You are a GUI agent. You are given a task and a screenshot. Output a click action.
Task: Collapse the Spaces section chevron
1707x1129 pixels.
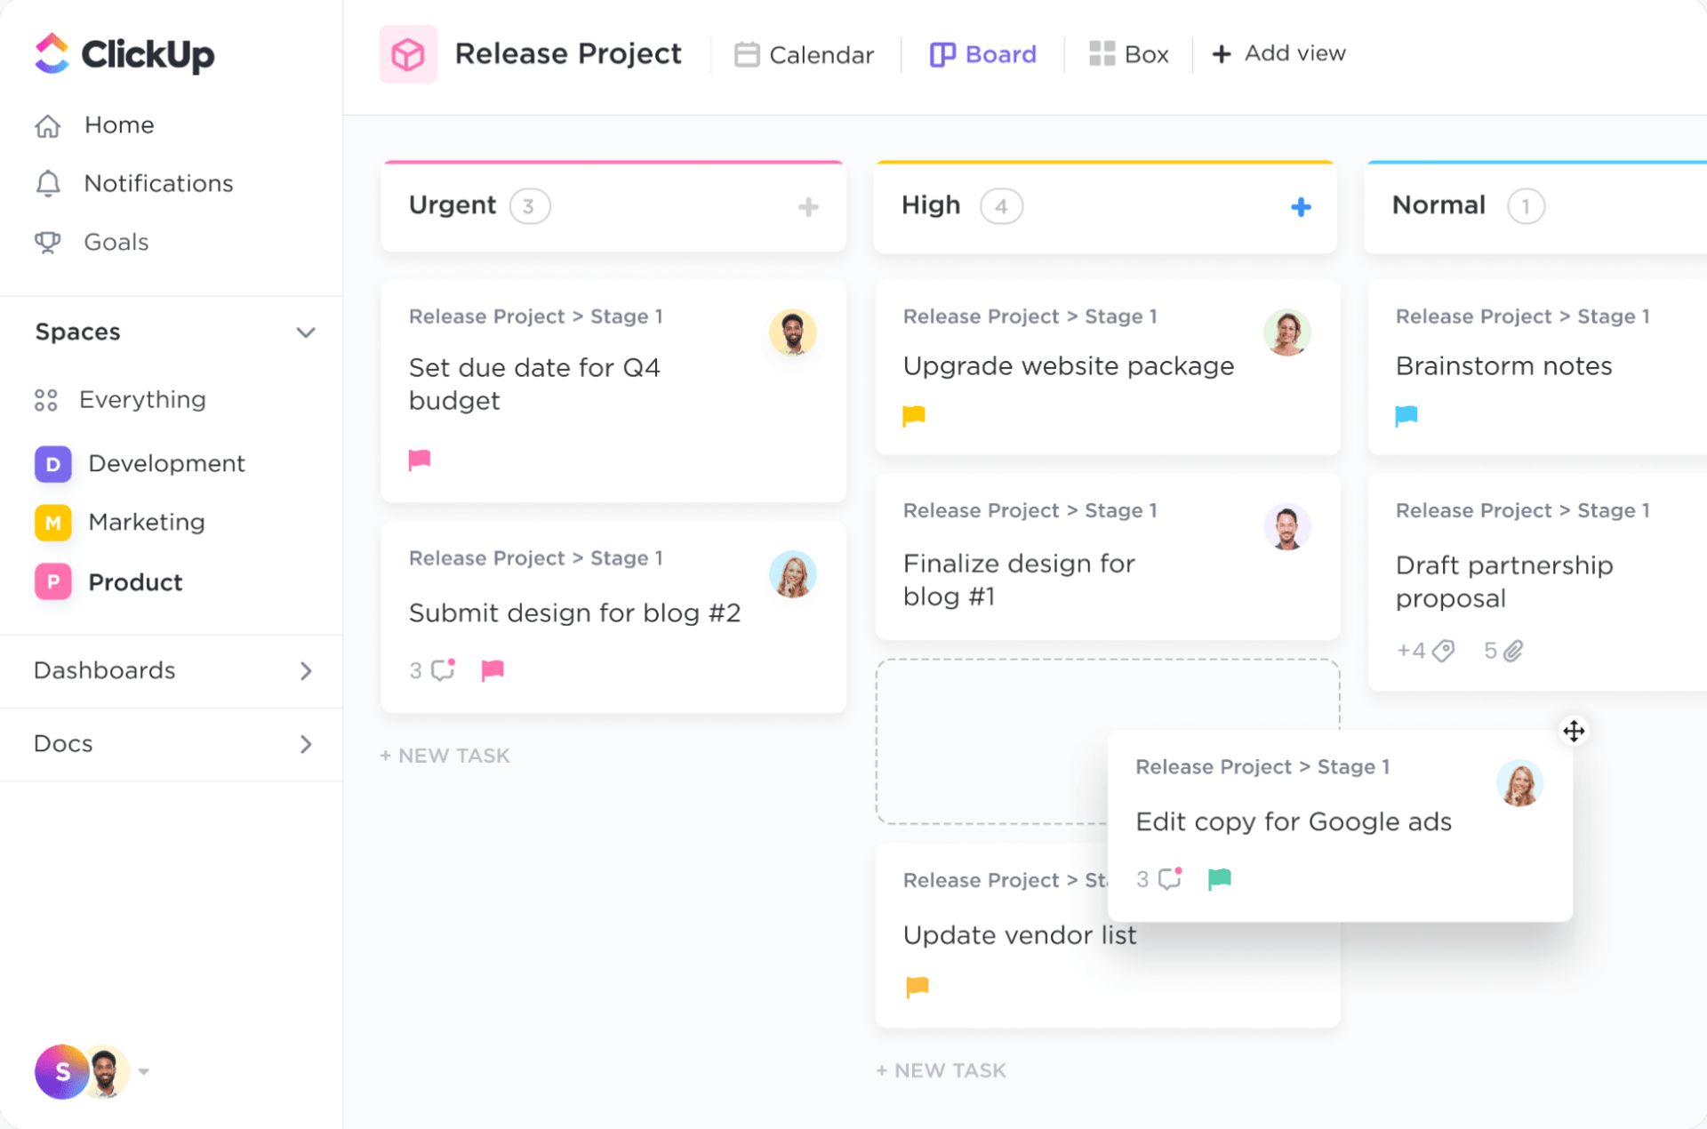click(x=305, y=332)
